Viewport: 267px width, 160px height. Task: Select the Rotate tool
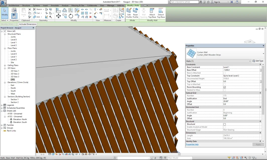[x=71, y=16]
